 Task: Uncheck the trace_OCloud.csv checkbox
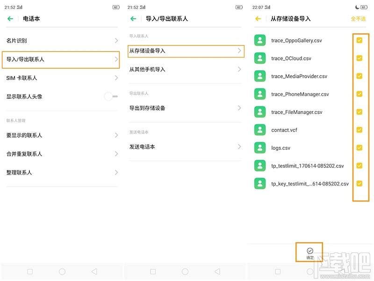(x=360, y=58)
